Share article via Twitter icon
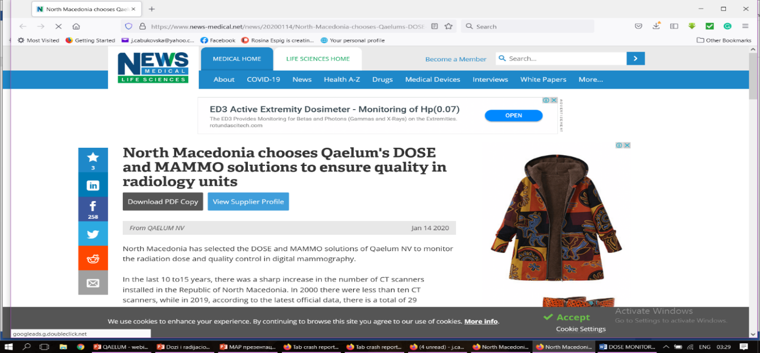 point(93,234)
